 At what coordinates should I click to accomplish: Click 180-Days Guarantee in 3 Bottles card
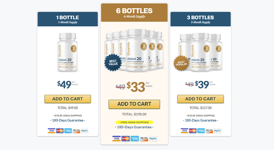tap(201, 120)
